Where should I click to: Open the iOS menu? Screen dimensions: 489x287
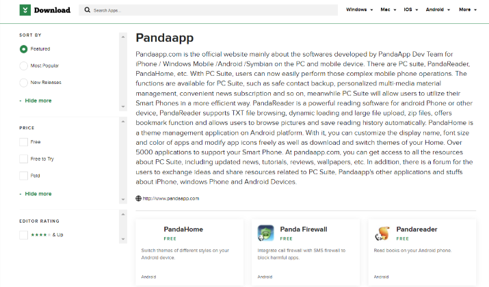pos(411,10)
